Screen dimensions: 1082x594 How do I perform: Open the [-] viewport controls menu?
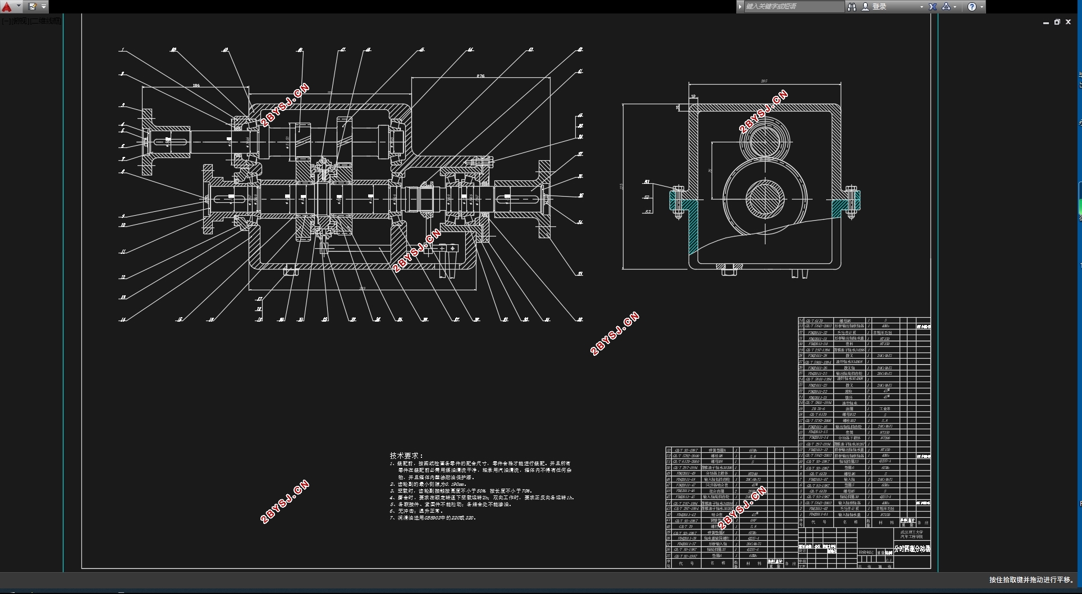pyautogui.click(x=5, y=21)
